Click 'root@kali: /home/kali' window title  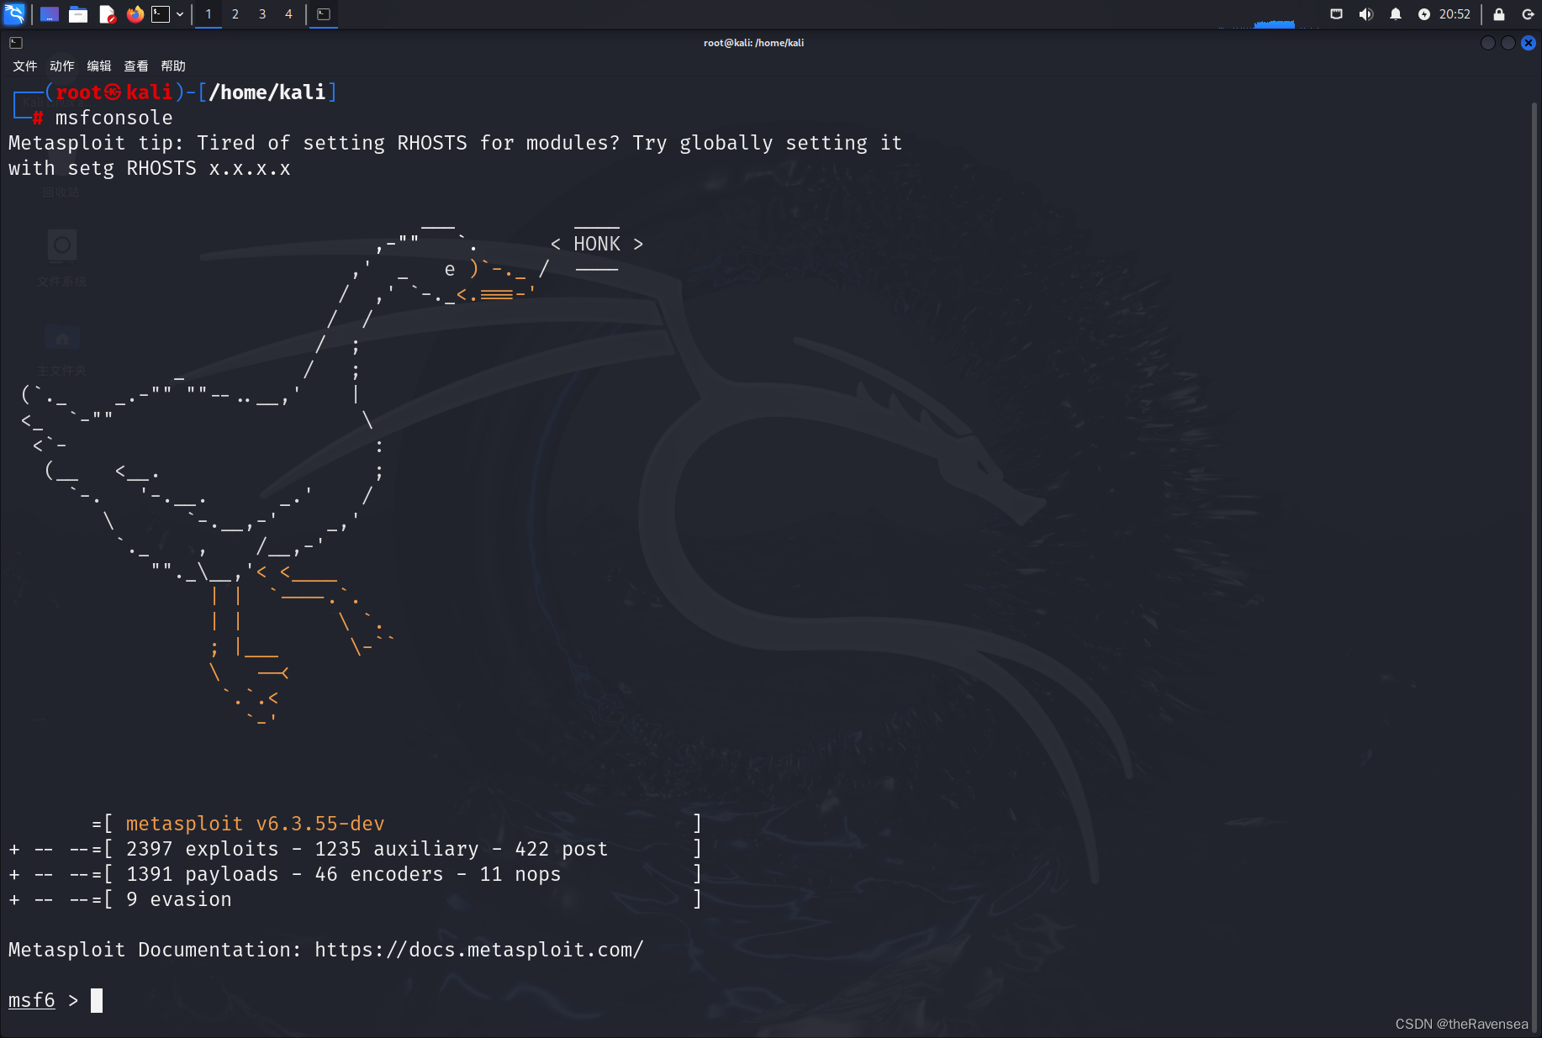[753, 43]
